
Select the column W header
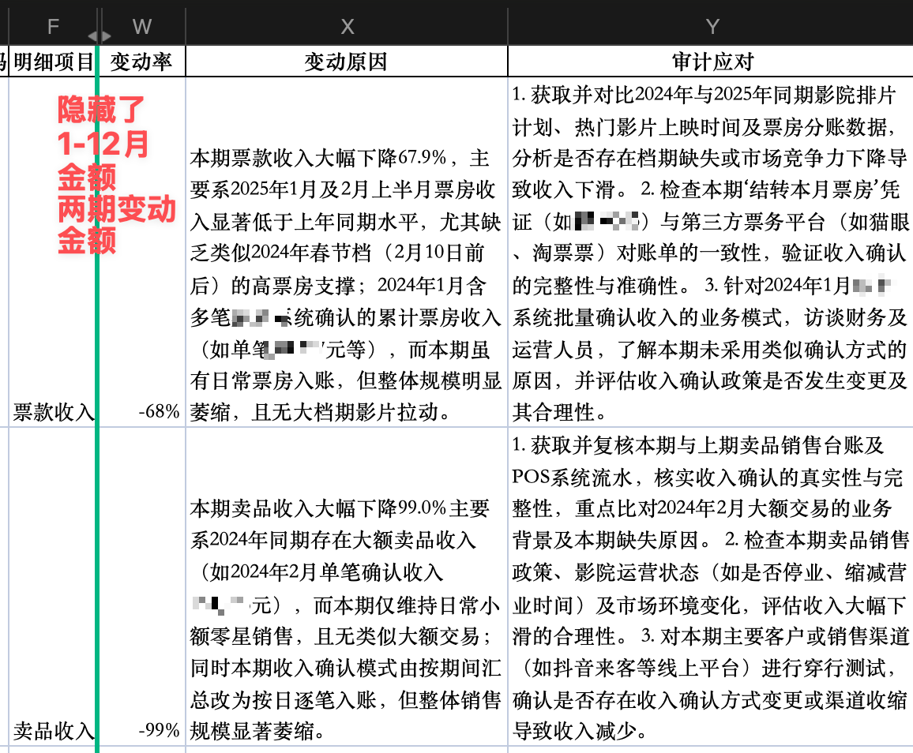coord(142,27)
